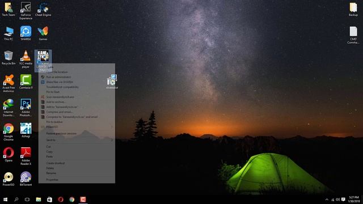The height and width of the screenshot is (204, 363).
Task: Open File Explorer from the taskbar
Action: click(39, 199)
